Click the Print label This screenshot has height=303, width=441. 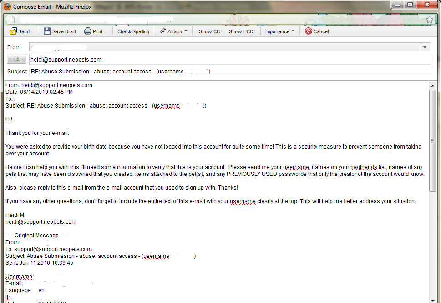coord(97,31)
